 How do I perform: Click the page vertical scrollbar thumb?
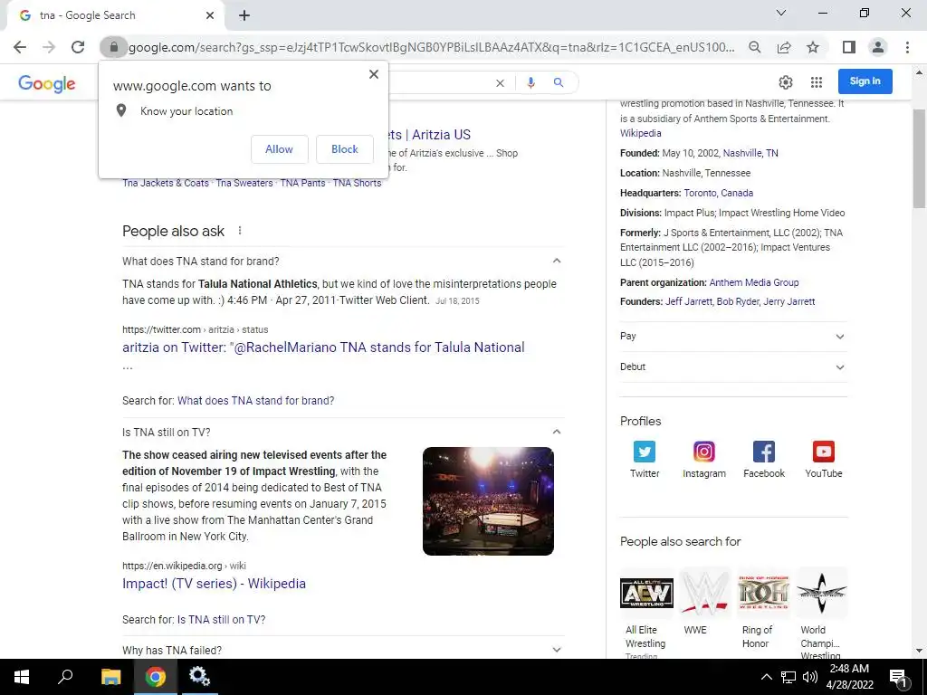(919, 158)
